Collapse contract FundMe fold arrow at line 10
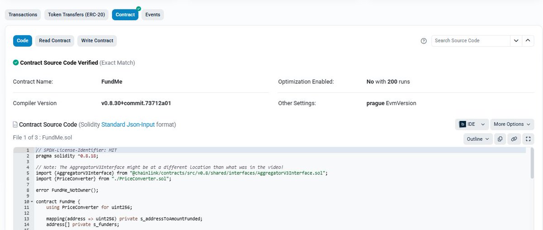This screenshot has height=230, width=543. [32, 201]
